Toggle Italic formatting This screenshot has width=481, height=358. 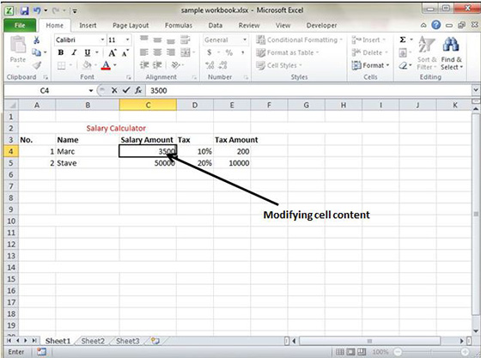coord(74,52)
